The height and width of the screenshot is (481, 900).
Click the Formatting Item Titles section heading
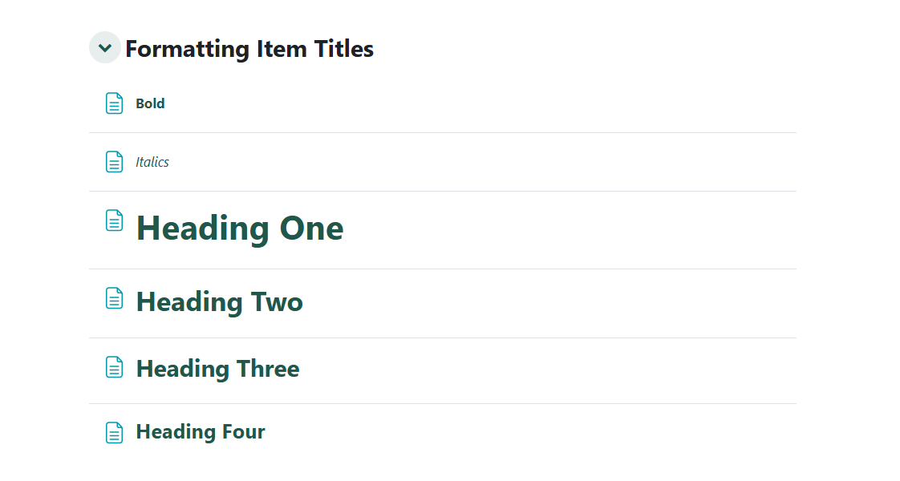coord(249,49)
